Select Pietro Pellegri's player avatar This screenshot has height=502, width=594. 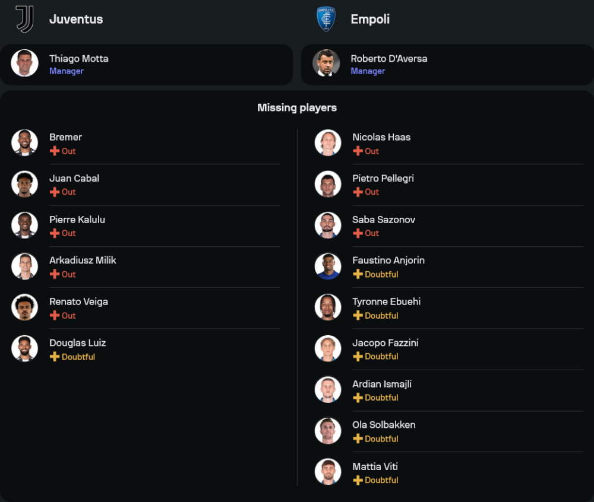pos(328,184)
